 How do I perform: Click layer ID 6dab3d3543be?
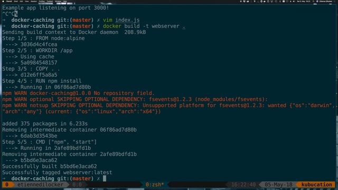[x=39, y=136]
